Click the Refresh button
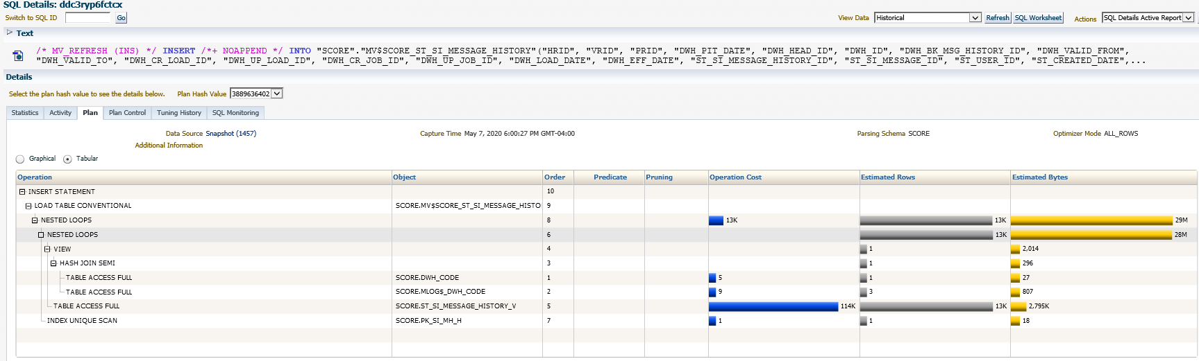The width and height of the screenshot is (1199, 361). 998,18
